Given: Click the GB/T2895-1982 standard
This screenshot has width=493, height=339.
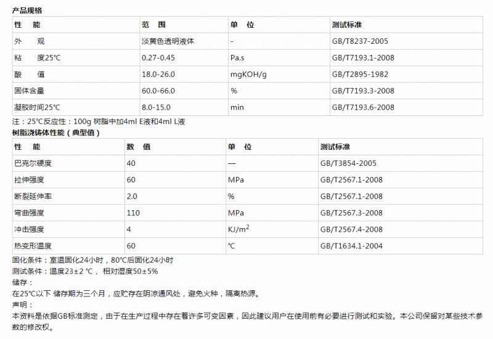Looking at the screenshot, I should 360,75.
